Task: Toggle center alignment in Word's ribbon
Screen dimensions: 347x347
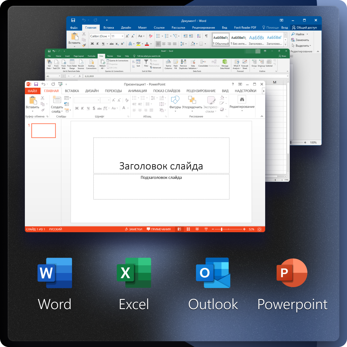Action: tap(164, 44)
